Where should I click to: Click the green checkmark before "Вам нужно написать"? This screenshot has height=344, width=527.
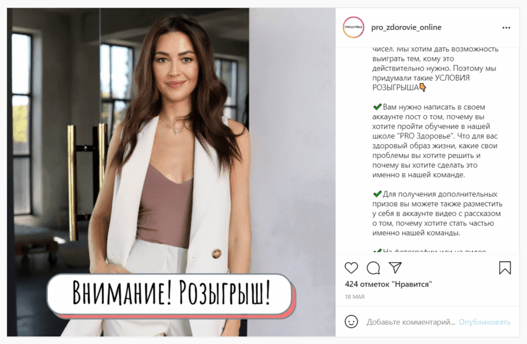377,107
